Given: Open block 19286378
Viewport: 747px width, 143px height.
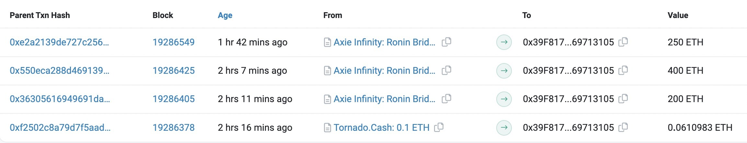Looking at the screenshot, I should 174,128.
